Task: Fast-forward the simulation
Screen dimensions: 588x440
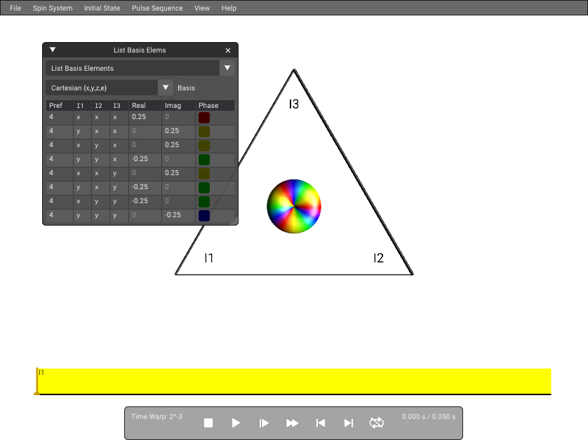Action: tap(292, 422)
